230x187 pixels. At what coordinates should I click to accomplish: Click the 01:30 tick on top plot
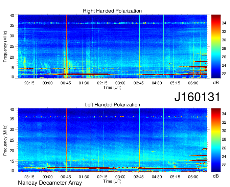[84, 83]
